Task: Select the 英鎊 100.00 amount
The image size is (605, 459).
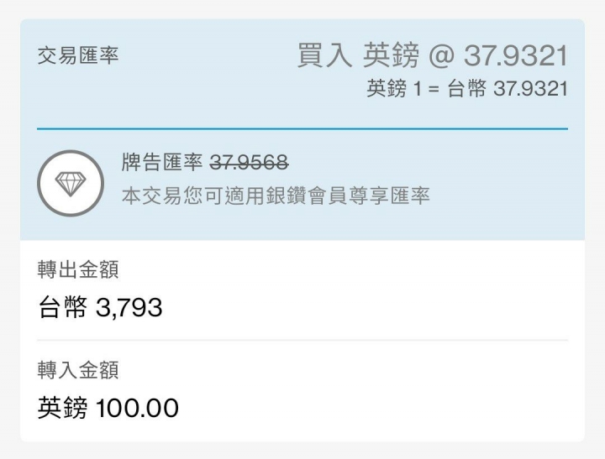Action: (x=108, y=408)
